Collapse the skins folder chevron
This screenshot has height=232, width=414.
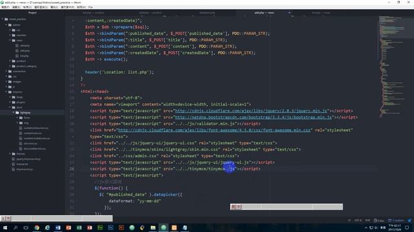[10, 108]
